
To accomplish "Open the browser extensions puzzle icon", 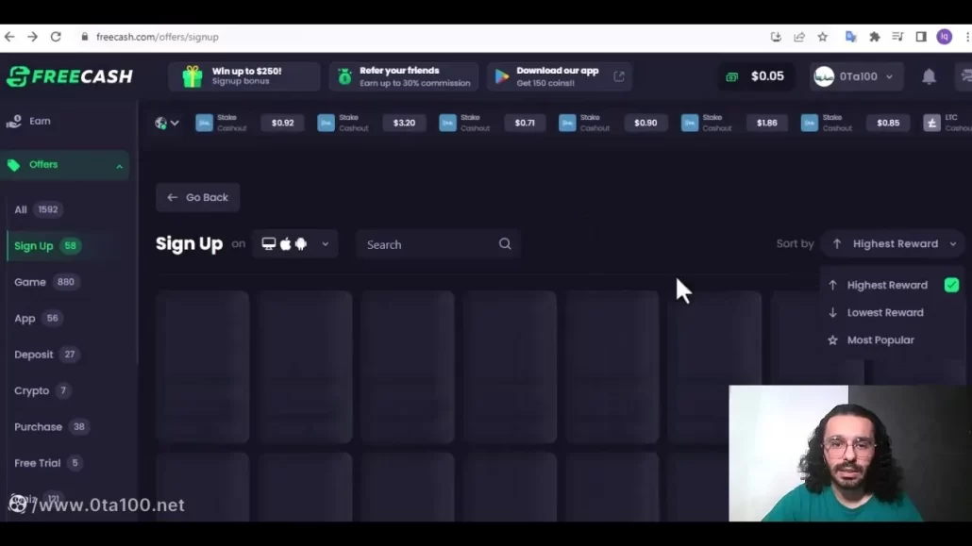I will pos(875,37).
